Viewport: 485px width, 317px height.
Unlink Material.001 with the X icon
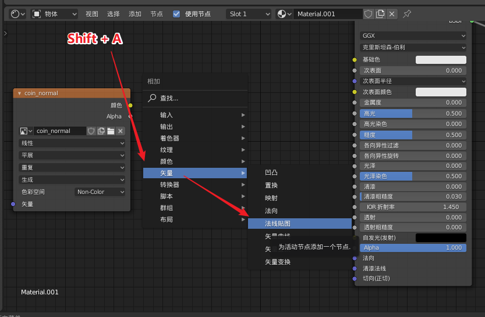point(392,14)
